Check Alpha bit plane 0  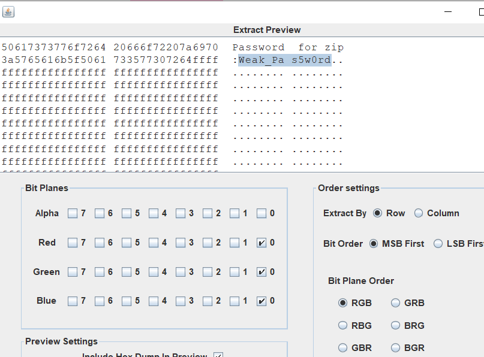pos(261,213)
